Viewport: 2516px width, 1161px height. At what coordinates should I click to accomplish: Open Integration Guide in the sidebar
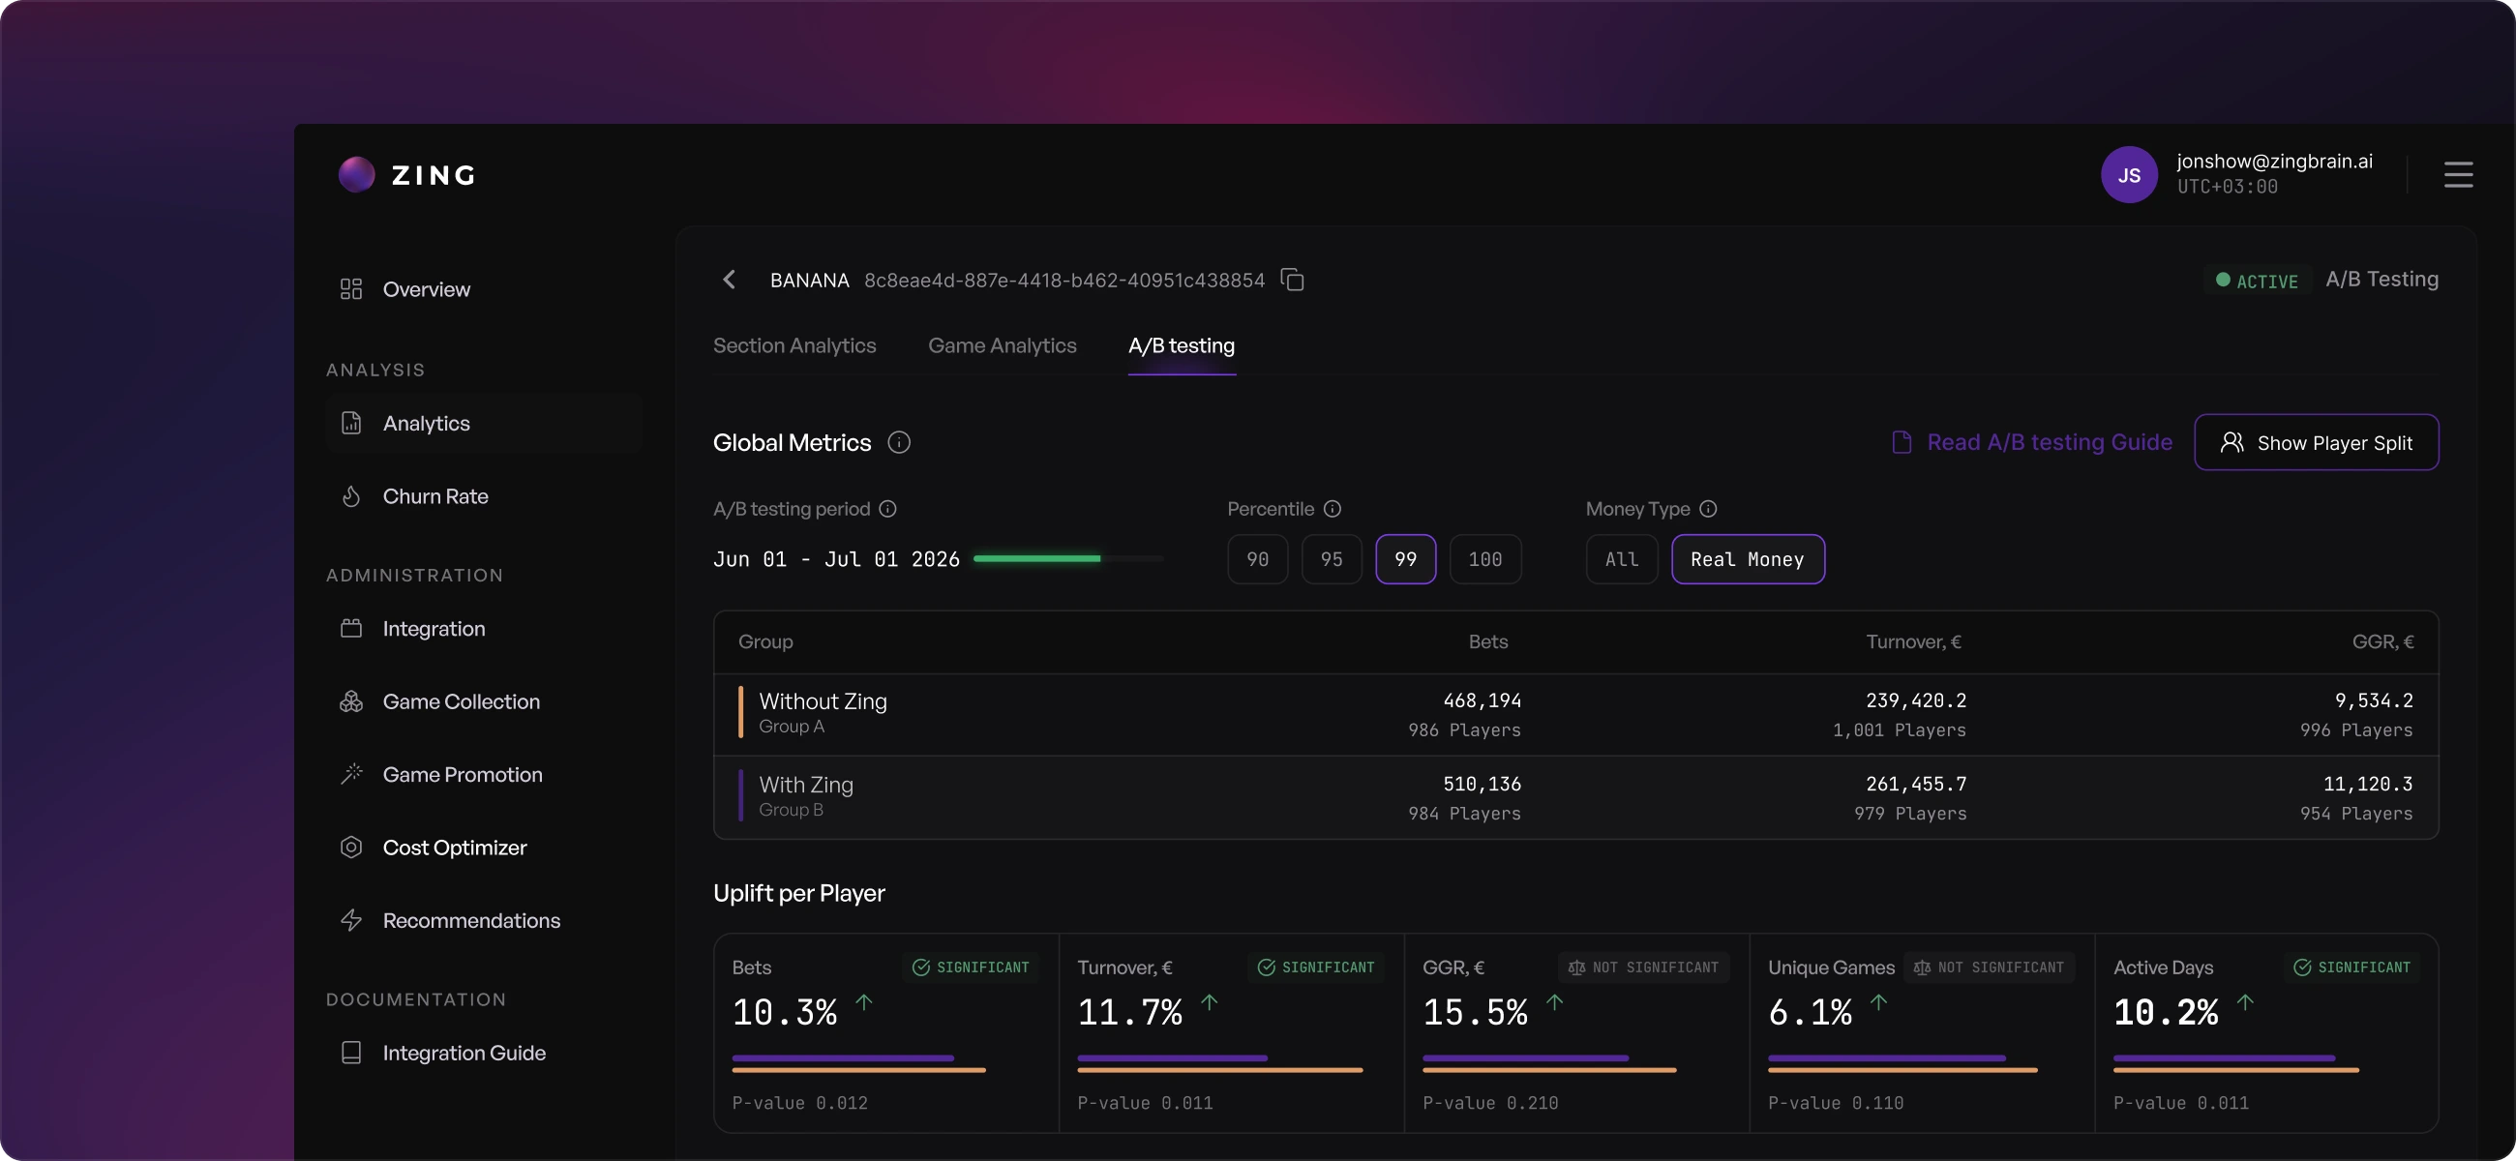coord(484,1052)
